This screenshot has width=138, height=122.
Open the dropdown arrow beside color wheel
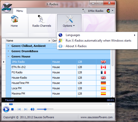[x=112, y=11]
